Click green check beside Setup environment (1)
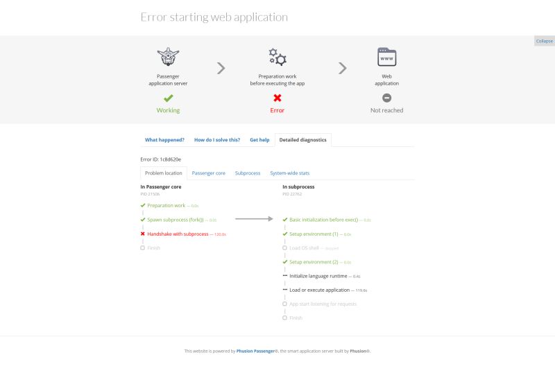The image size is (555, 375). pos(285,234)
